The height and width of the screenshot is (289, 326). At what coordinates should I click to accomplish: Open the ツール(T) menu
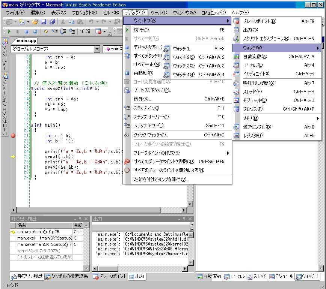point(159,13)
